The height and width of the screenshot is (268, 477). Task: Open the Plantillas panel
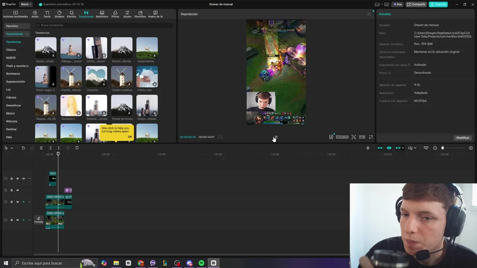[x=140, y=14]
